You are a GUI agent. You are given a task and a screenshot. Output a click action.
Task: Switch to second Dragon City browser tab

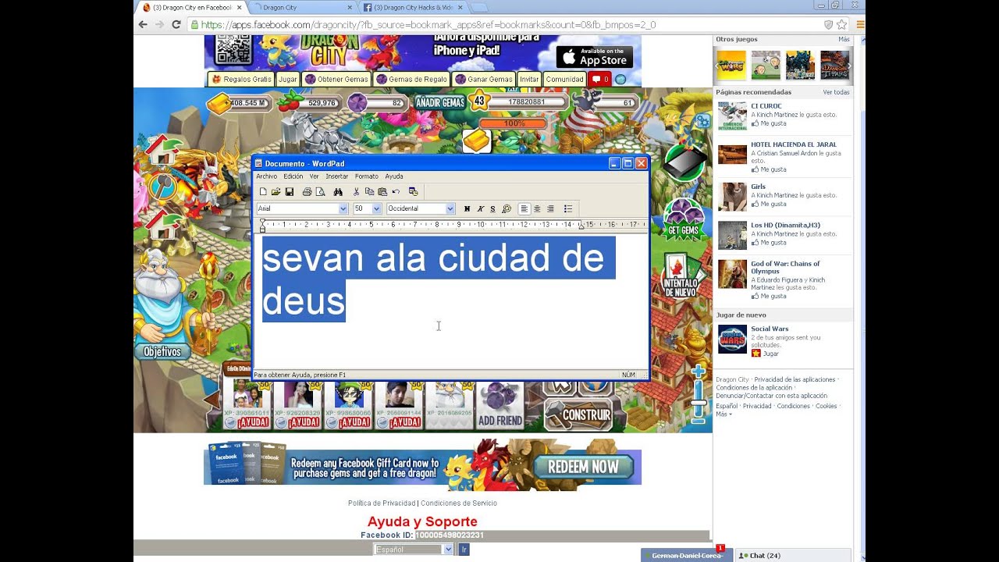click(303, 7)
